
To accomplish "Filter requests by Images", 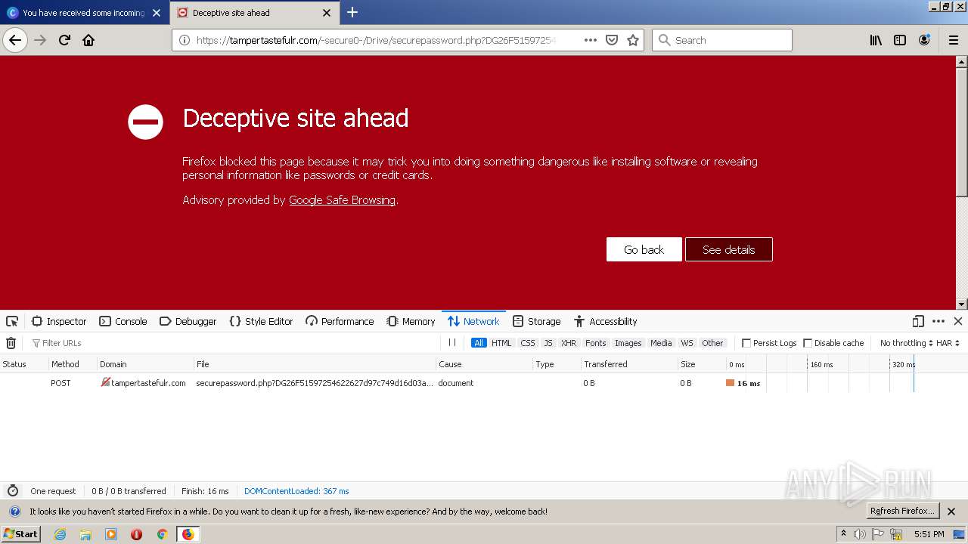I will (x=628, y=343).
